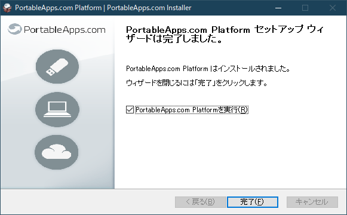Image resolution: width=347 pixels, height=215 pixels.
Task: Click the < 戻る(B) back button
Action: pos(200,202)
